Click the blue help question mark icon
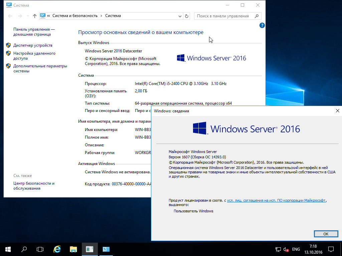Image resolution: width=342 pixels, height=256 pixels. [262, 25]
